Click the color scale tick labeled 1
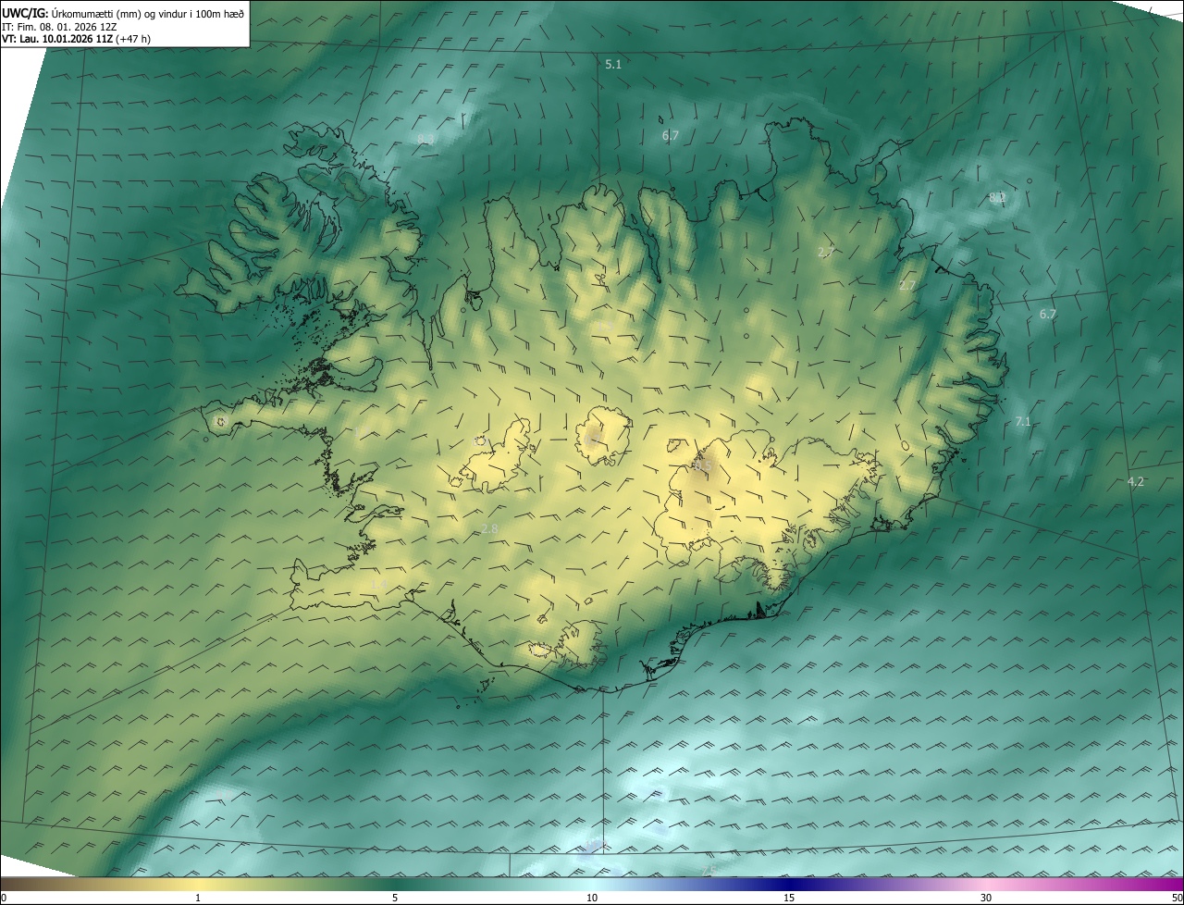The width and height of the screenshot is (1184, 905). click(x=198, y=898)
